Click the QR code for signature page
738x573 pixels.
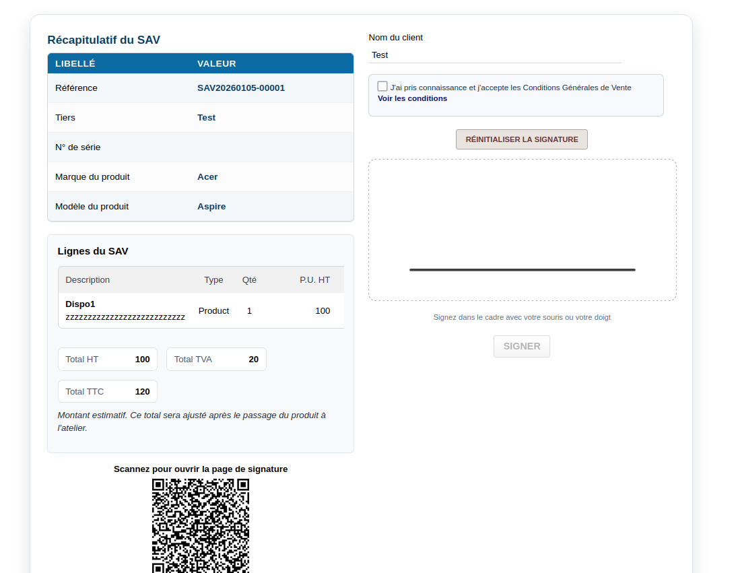201,525
